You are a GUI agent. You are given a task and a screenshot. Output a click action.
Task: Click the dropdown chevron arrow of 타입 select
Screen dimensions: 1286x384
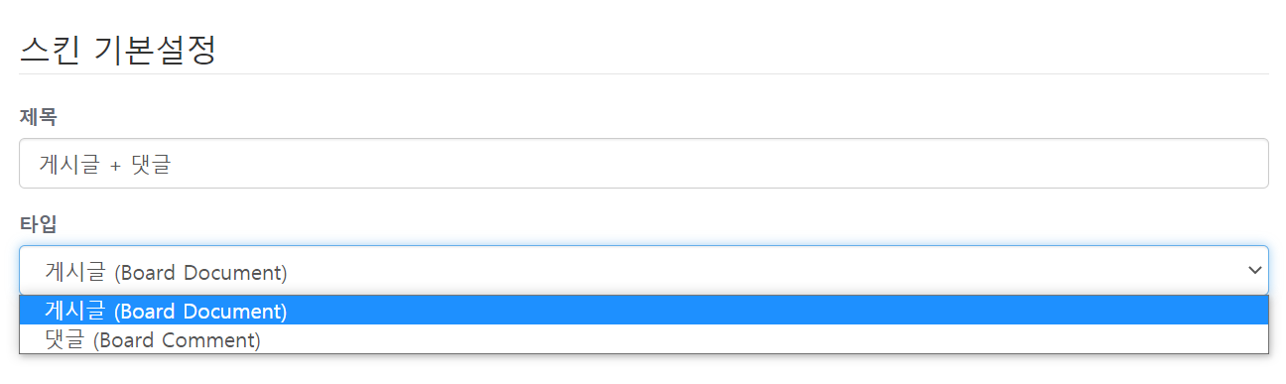click(x=1254, y=270)
